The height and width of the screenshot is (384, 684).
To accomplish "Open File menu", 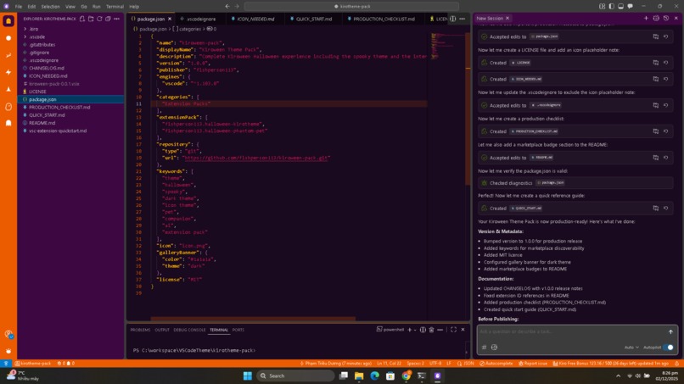I will point(19,7).
